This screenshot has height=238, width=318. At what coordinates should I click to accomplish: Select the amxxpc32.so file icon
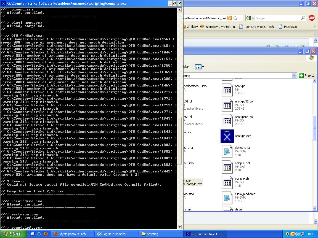click(227, 105)
